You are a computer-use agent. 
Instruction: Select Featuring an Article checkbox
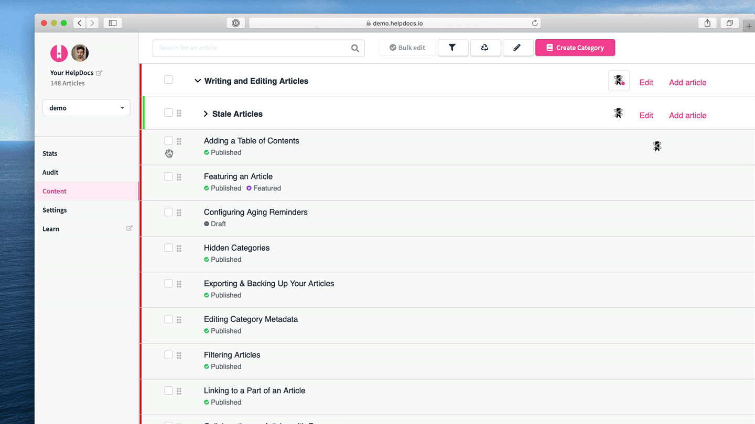(x=168, y=176)
